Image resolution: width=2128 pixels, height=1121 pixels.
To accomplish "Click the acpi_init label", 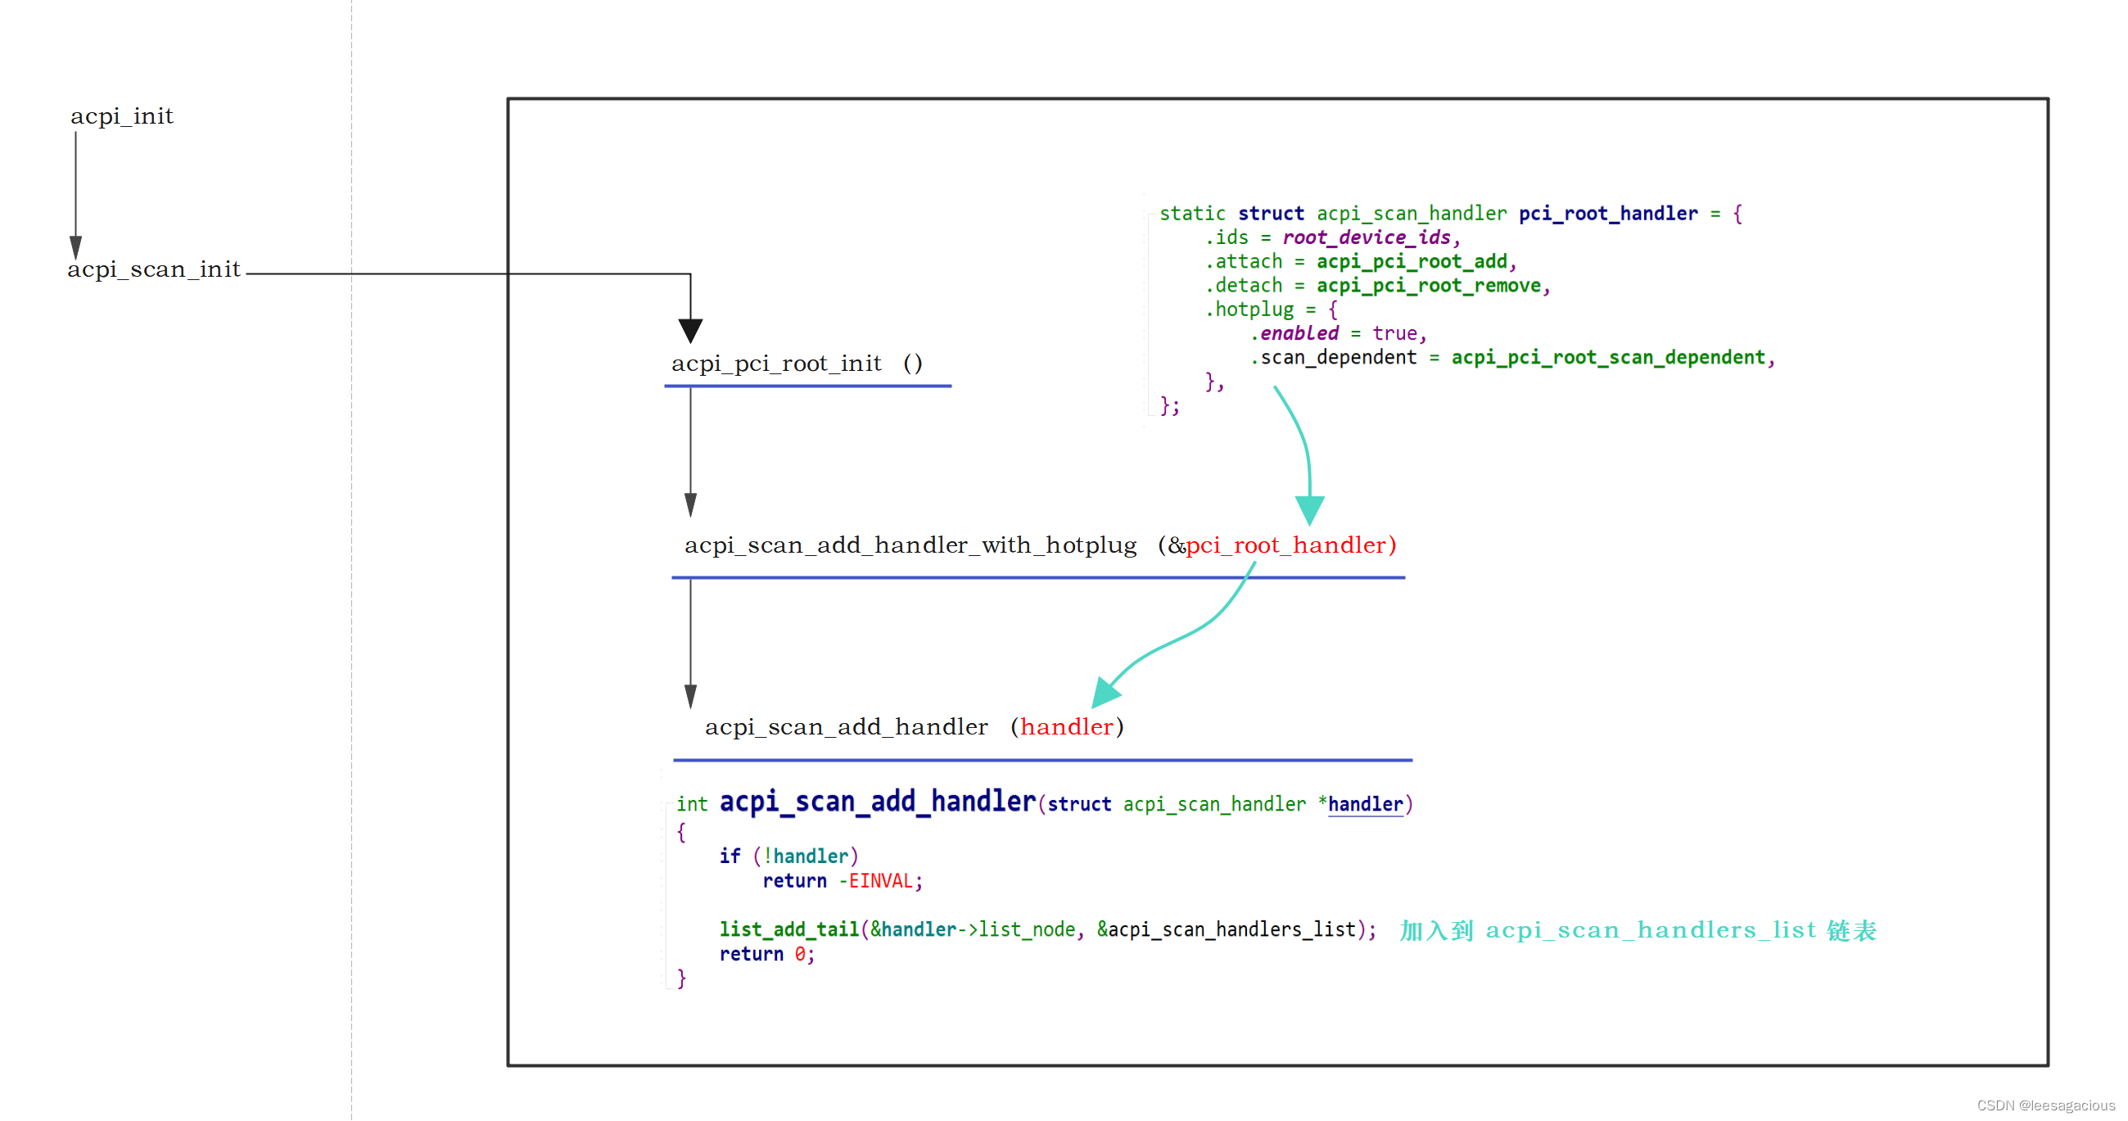I will [121, 116].
